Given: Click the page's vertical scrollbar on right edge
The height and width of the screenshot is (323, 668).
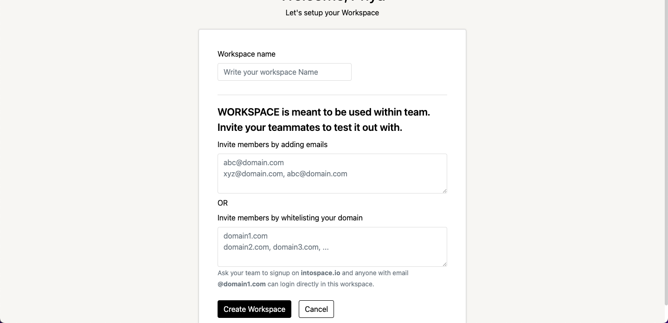Looking at the screenshot, I should click(x=666, y=161).
